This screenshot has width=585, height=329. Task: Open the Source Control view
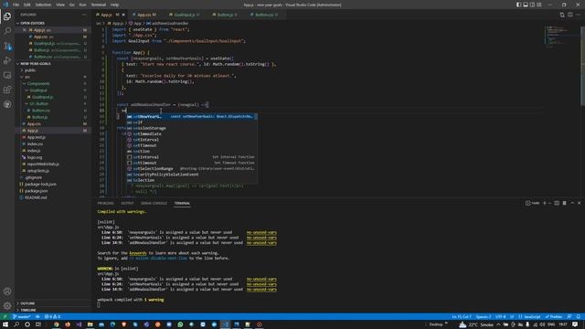click(7, 46)
